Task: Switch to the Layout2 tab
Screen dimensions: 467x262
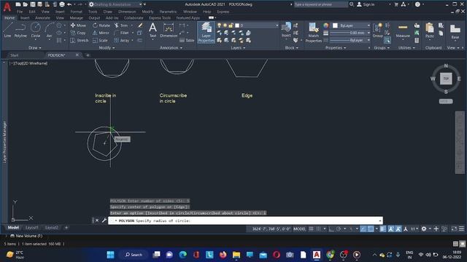Action: (x=52, y=228)
